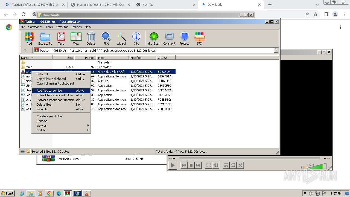Click VLC previous track button
Image resolution: width=350 pixels, height=197 pixels.
click(184, 165)
